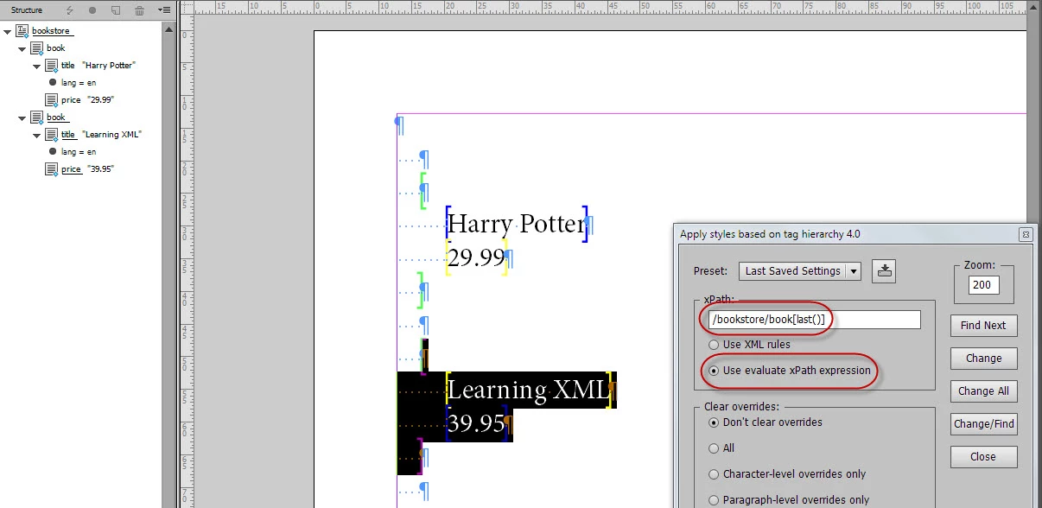The width and height of the screenshot is (1042, 508).
Task: Select the bookstore element label
Action: point(53,31)
